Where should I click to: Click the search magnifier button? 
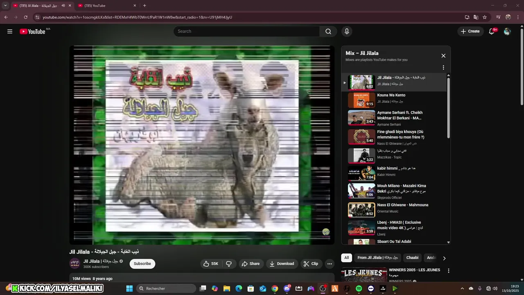328,32
